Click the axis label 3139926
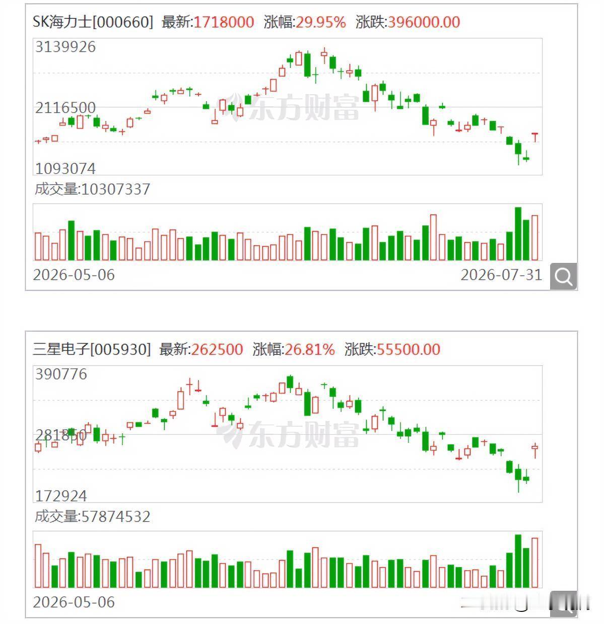The height and width of the screenshot is (624, 604). click(x=65, y=47)
